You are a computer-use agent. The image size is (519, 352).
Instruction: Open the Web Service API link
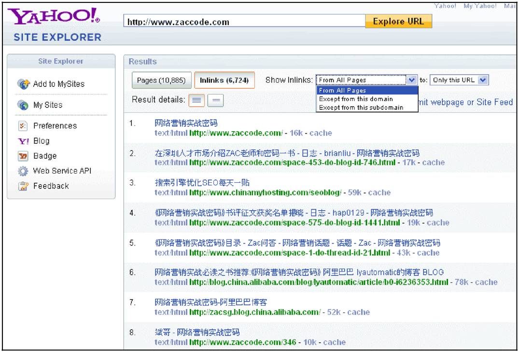point(62,171)
